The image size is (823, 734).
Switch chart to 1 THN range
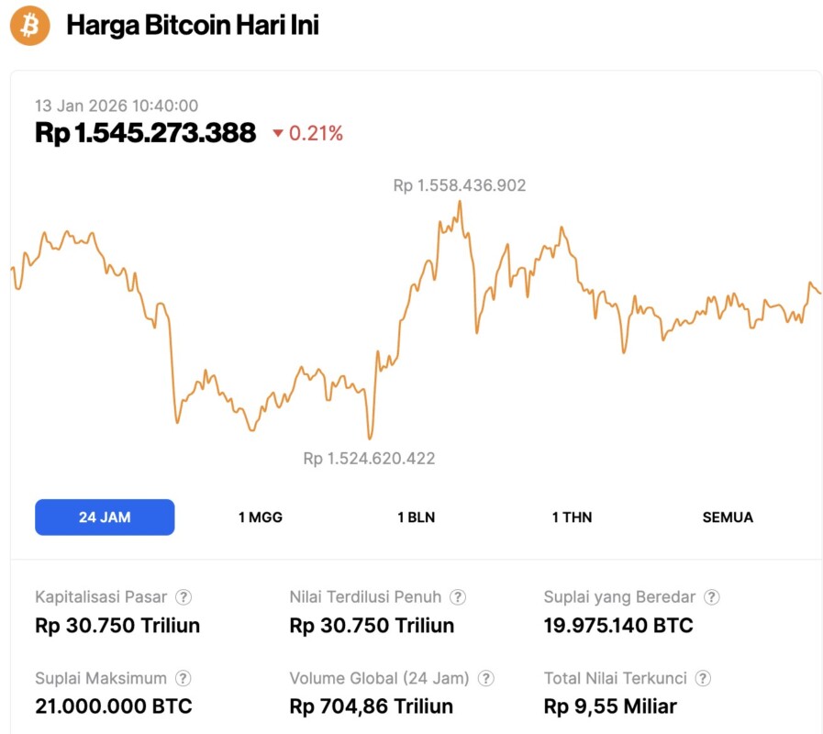coord(572,517)
